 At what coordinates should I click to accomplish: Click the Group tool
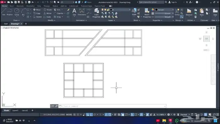coord(177,12)
